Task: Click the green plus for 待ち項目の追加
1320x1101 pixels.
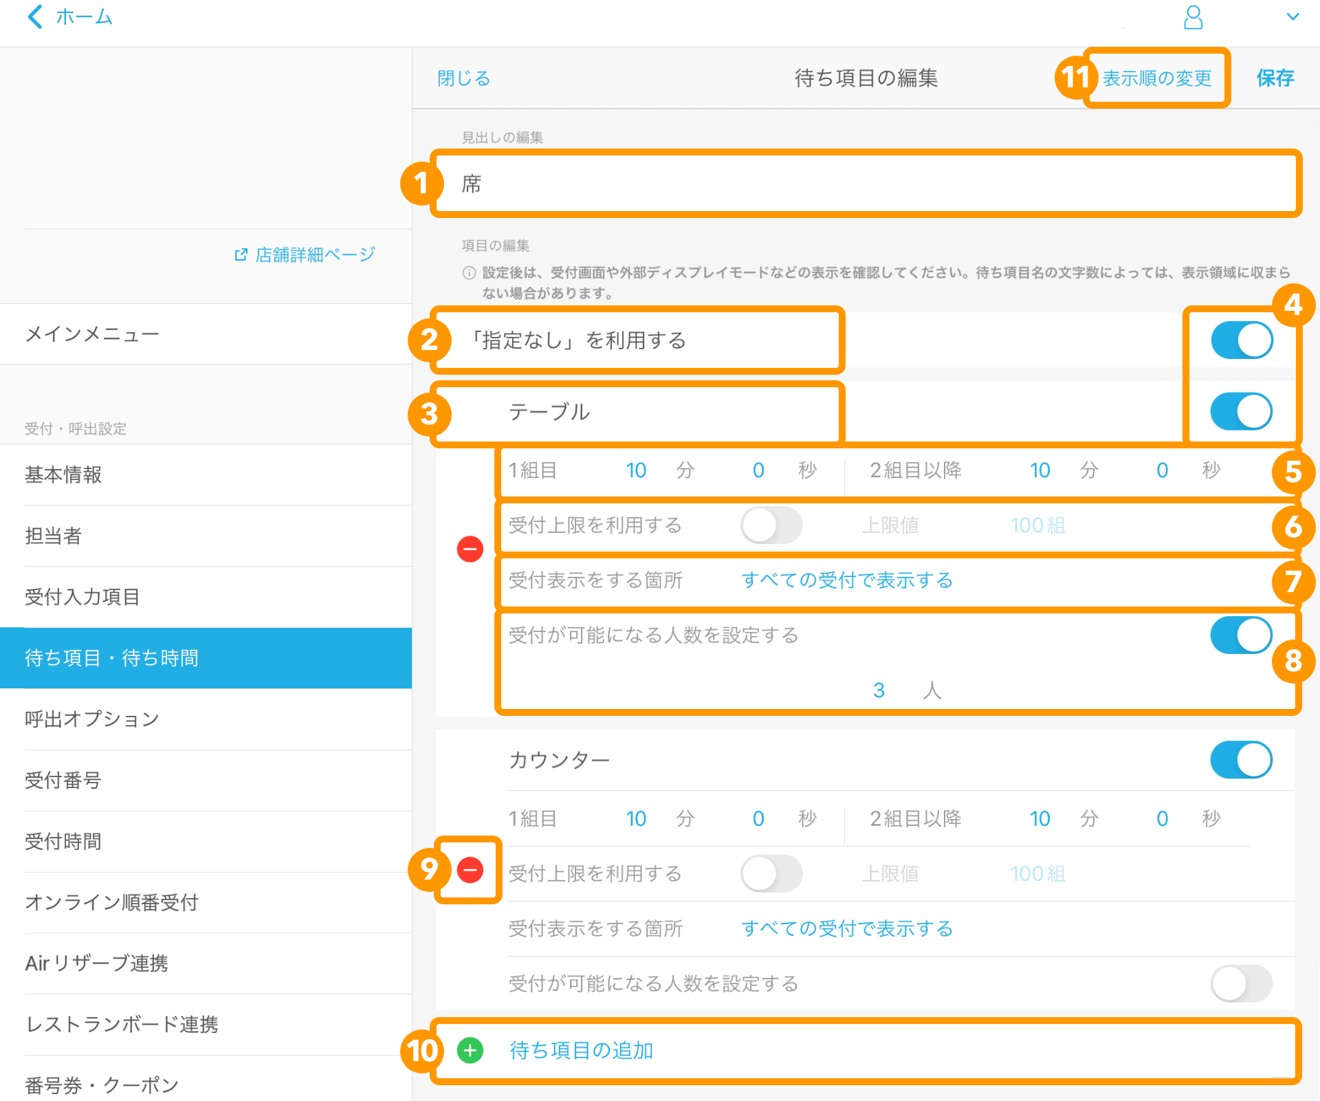Action: point(470,1051)
